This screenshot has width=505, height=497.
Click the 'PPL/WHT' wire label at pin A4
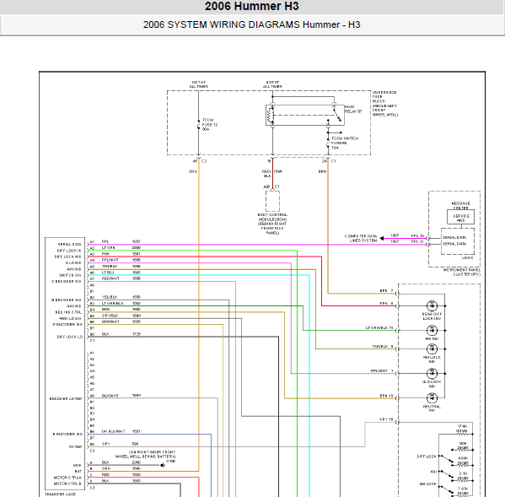(x=110, y=260)
